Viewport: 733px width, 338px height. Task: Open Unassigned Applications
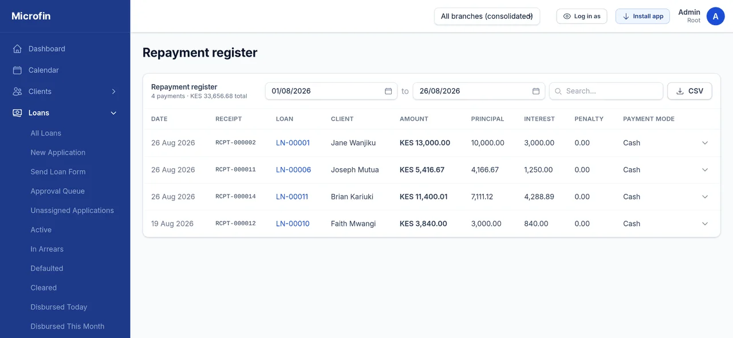click(x=72, y=210)
